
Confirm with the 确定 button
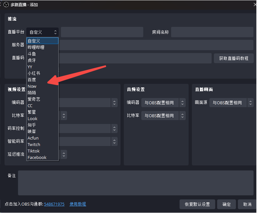point(227,204)
